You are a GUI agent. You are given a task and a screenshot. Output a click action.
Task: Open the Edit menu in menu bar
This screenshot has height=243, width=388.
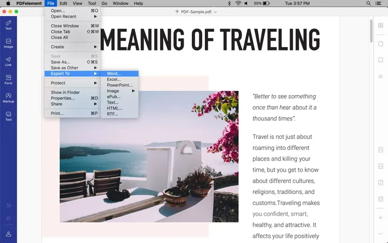point(64,3)
